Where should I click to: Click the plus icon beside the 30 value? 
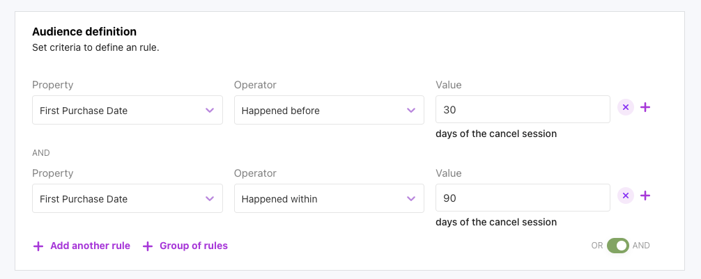pos(645,107)
